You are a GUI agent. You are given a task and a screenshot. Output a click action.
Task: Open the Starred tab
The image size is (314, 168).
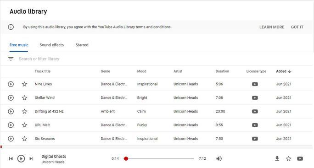point(82,45)
